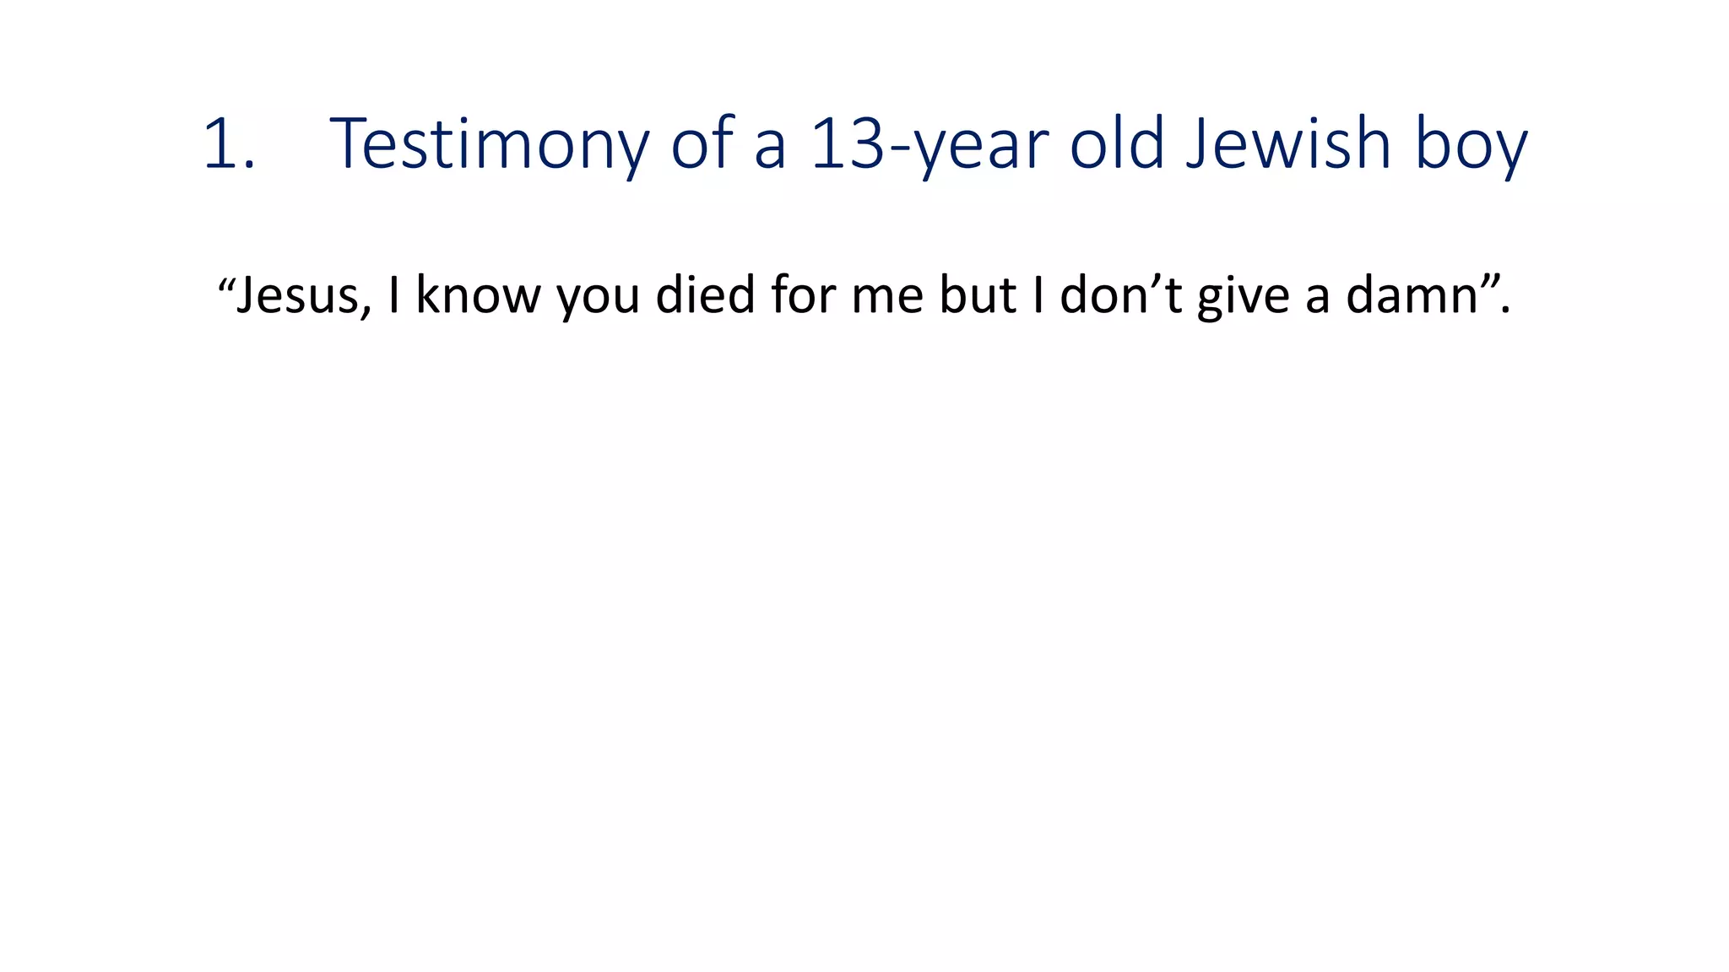Click the word "me" in the quote
This screenshot has height=972, width=1729.
coord(887,300)
